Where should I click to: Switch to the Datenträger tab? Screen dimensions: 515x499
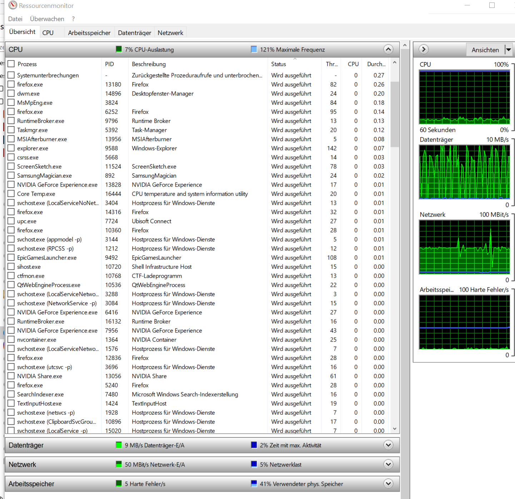click(x=134, y=33)
